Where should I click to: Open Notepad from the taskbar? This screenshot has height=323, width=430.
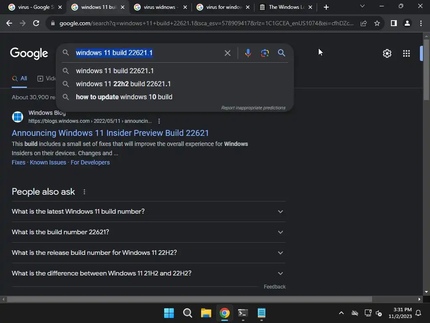(261, 313)
